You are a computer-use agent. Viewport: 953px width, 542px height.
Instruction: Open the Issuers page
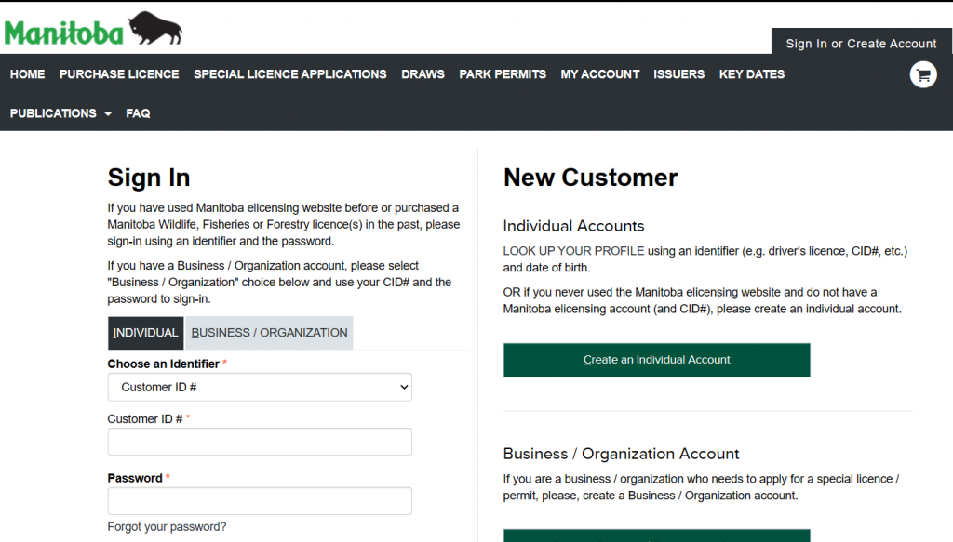pyautogui.click(x=678, y=74)
